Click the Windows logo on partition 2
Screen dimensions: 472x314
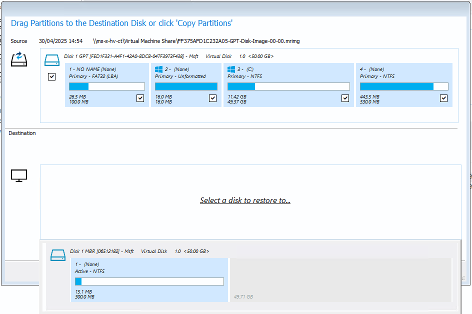pyautogui.click(x=159, y=69)
